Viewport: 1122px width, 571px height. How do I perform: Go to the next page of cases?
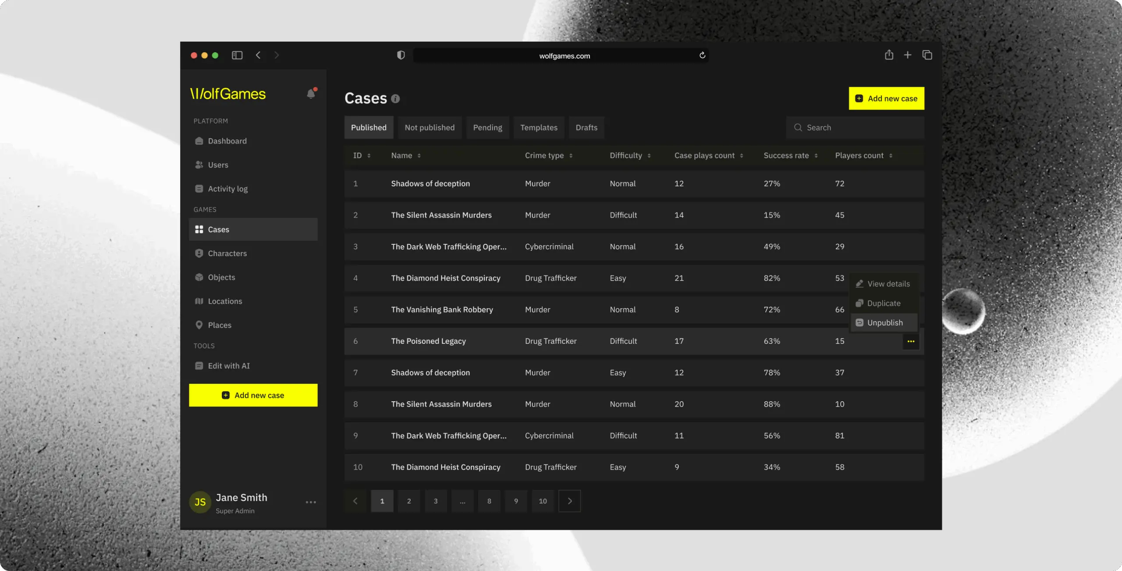pos(569,501)
